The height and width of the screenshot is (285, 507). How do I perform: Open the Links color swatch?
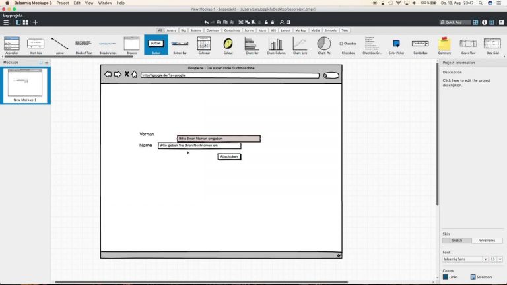click(x=445, y=277)
